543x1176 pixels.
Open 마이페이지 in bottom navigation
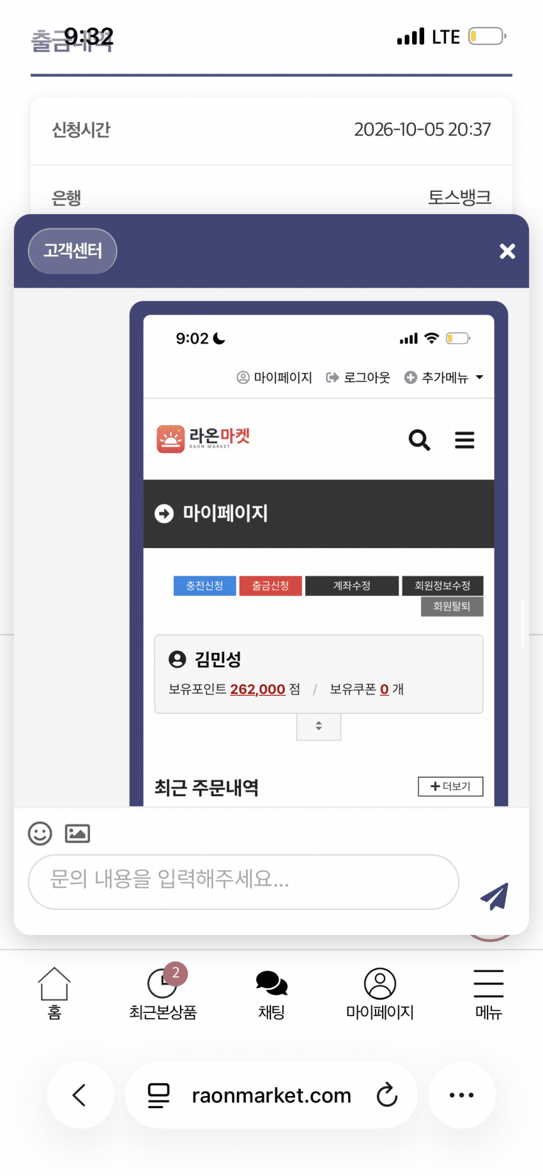click(380, 993)
